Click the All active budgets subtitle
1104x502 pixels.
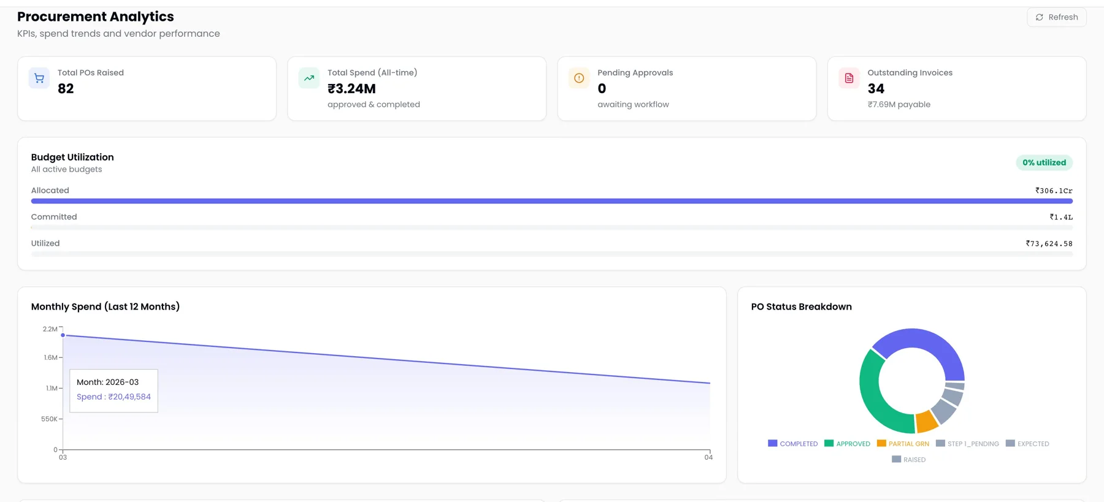click(x=66, y=170)
